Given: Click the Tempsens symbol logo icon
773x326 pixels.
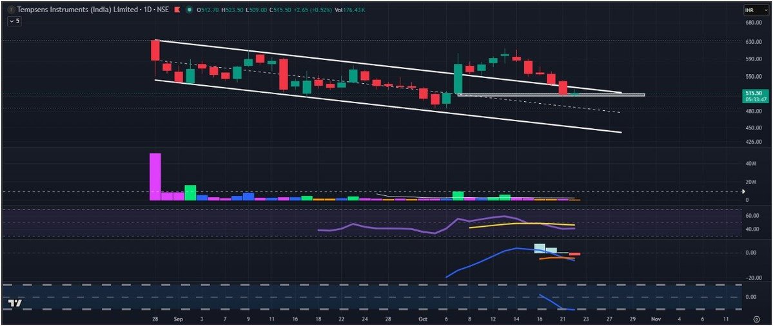Looking at the screenshot, I should (12, 10).
